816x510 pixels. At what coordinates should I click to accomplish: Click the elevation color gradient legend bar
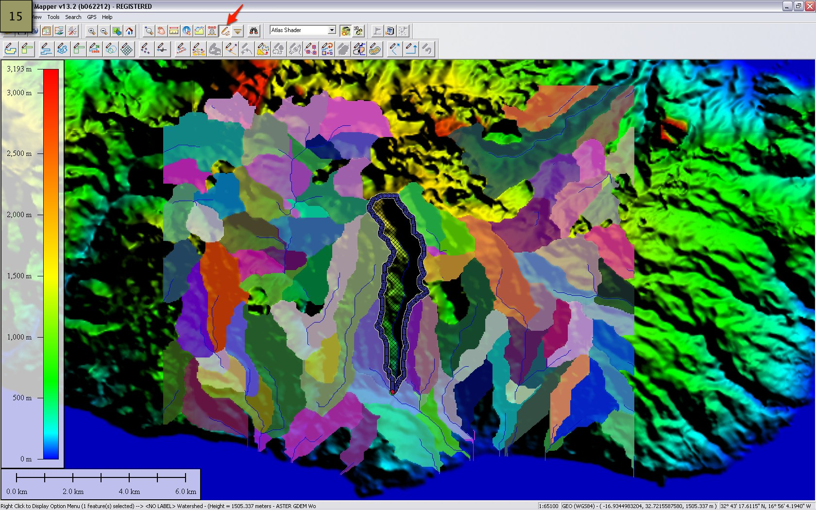pos(51,264)
